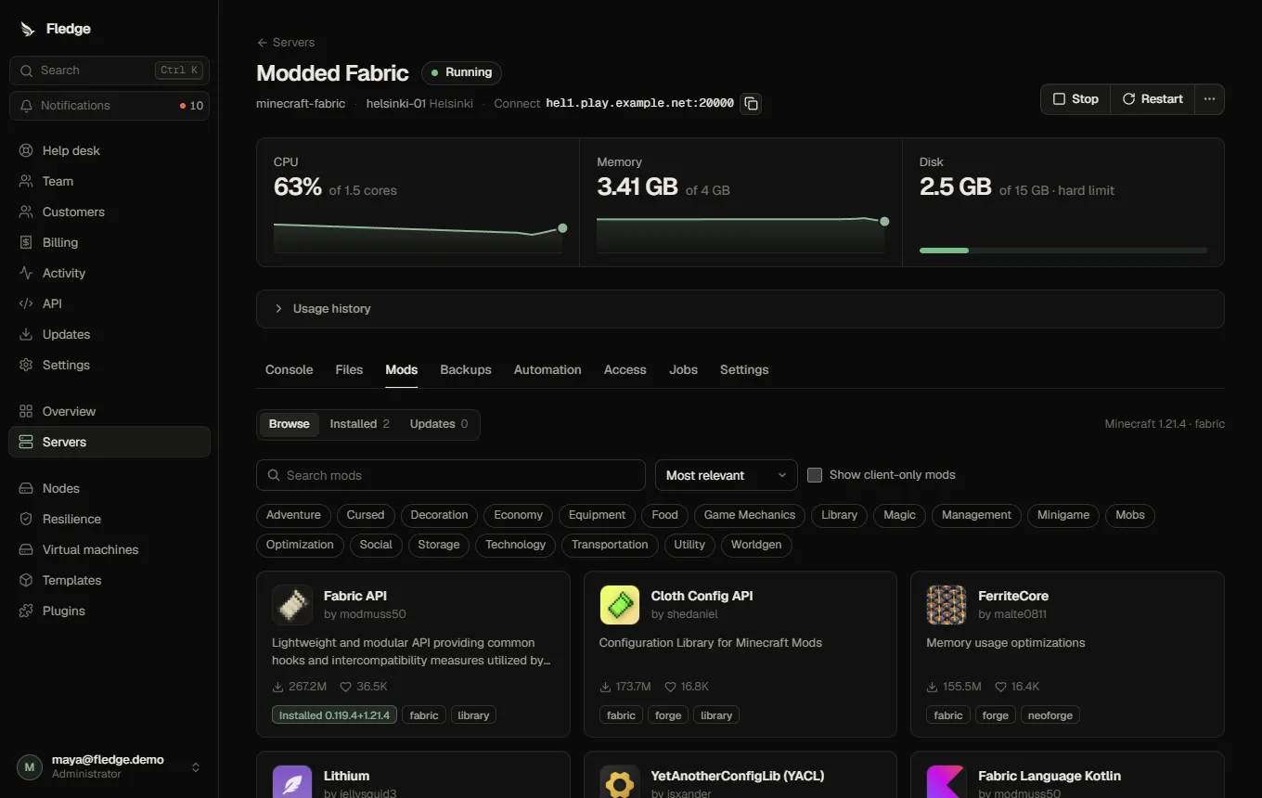The height and width of the screenshot is (798, 1262).
Task: Open Help desk in the sidebar
Action: coord(109,150)
